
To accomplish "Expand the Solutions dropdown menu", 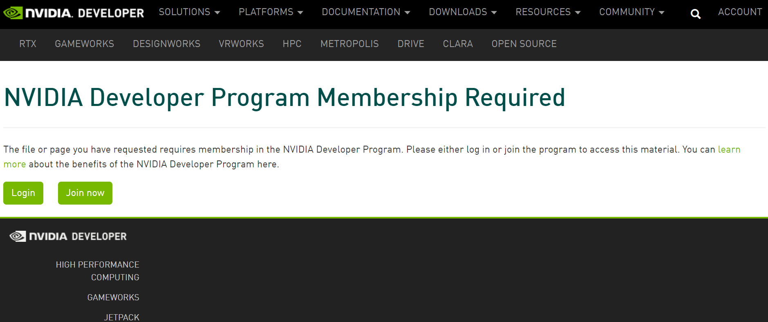I will [189, 12].
